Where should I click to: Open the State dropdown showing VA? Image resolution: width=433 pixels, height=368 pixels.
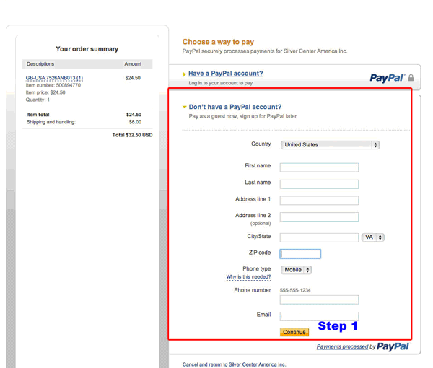click(373, 237)
